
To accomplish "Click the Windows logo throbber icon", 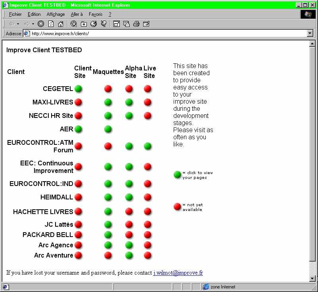I will (308, 14).
